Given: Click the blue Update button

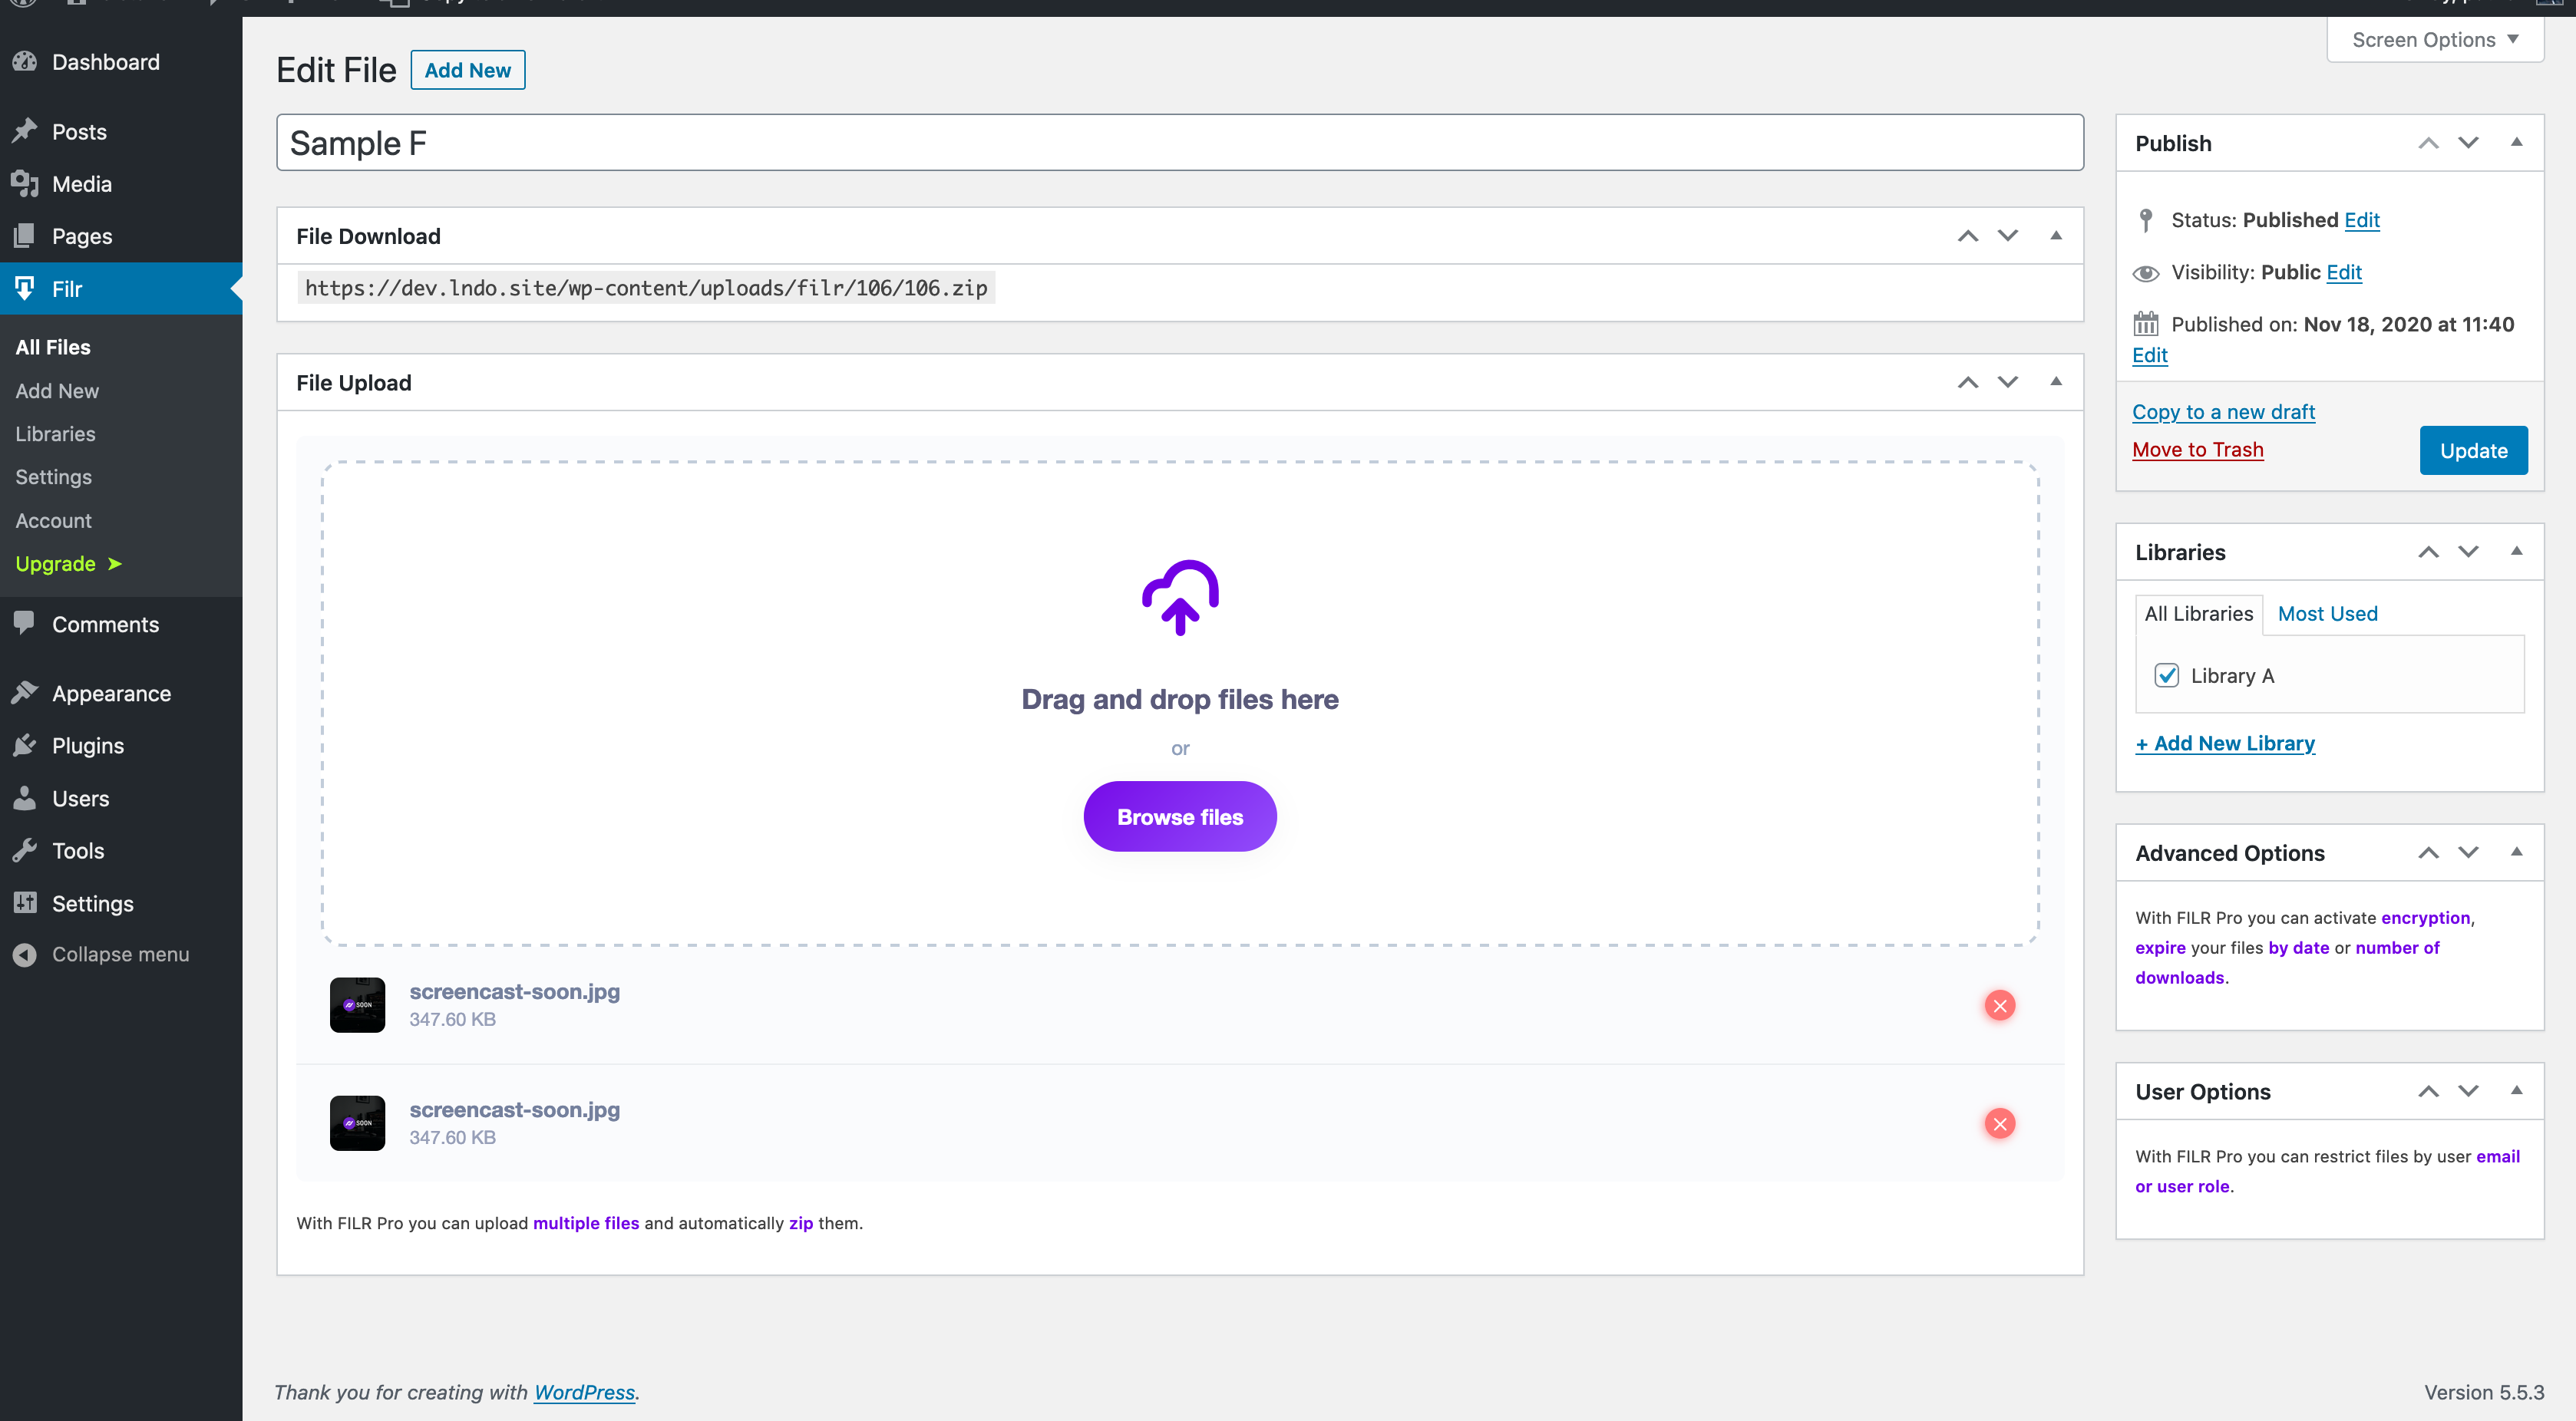Looking at the screenshot, I should [x=2473, y=450].
